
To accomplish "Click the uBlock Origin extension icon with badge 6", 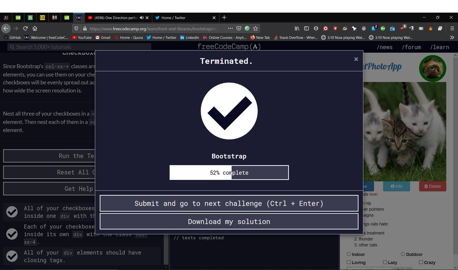I will point(403,28).
